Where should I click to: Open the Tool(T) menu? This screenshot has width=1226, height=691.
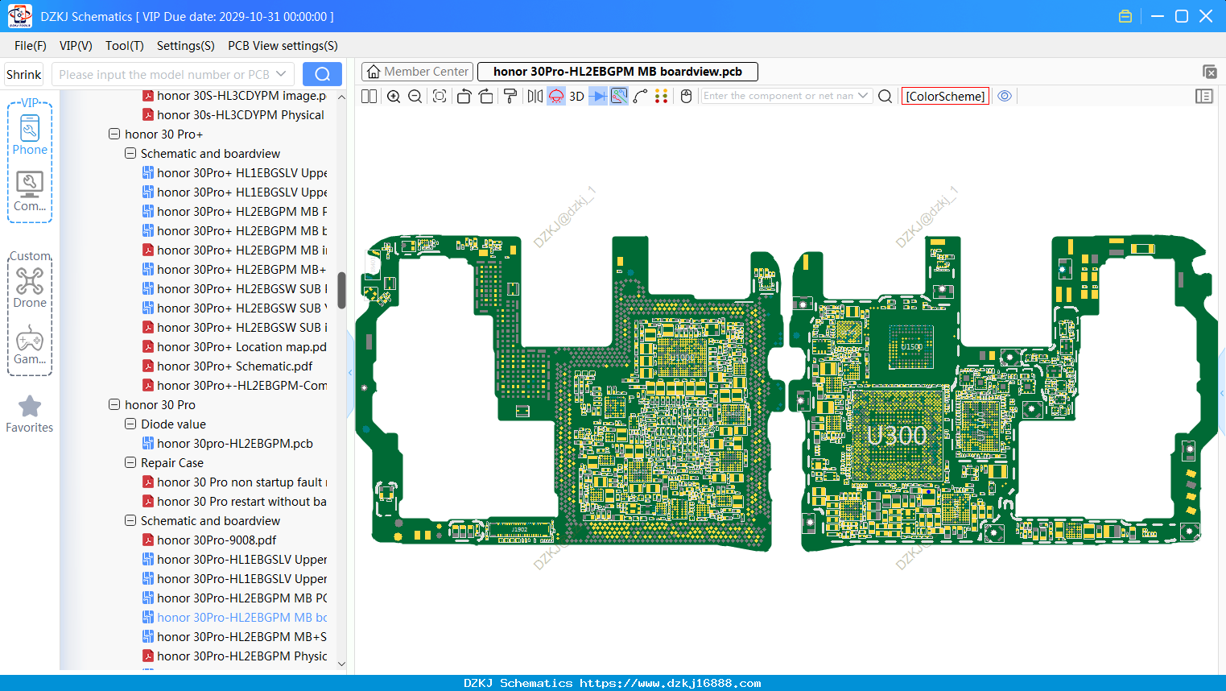coord(124,46)
